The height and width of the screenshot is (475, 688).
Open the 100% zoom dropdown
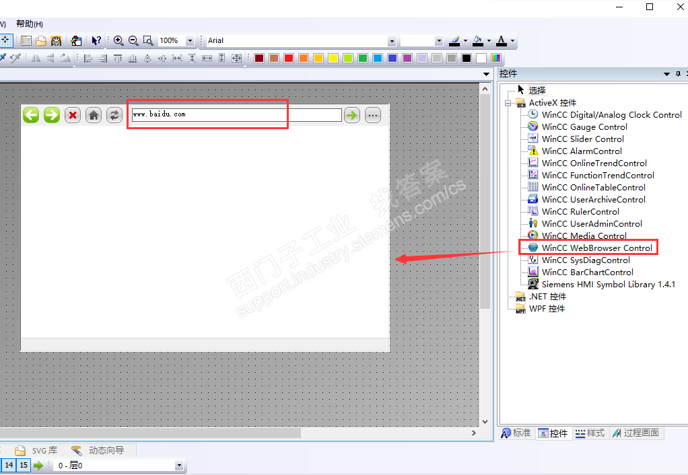pos(190,41)
